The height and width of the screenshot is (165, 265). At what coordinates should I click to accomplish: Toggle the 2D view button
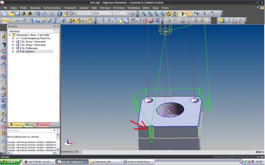tap(133, 14)
